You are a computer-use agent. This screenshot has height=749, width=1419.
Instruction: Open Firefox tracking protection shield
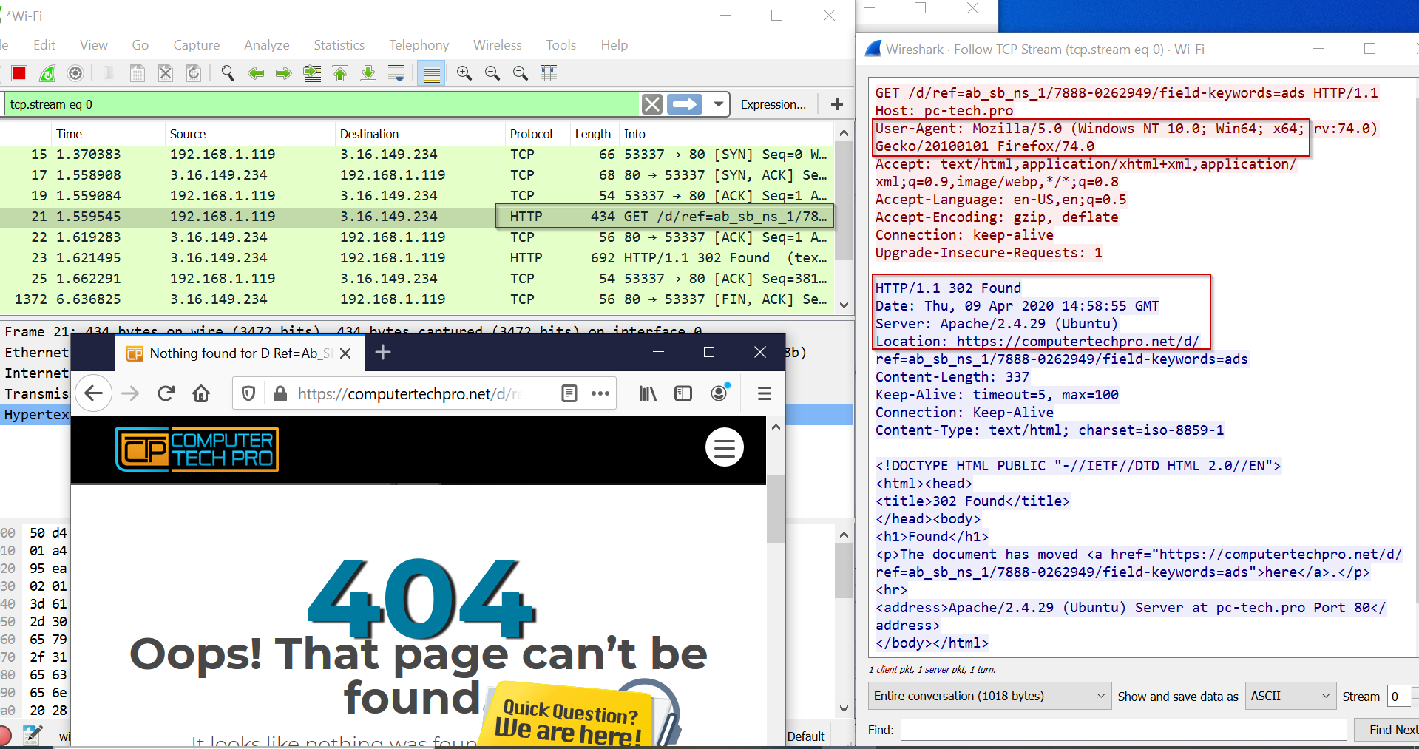click(248, 393)
